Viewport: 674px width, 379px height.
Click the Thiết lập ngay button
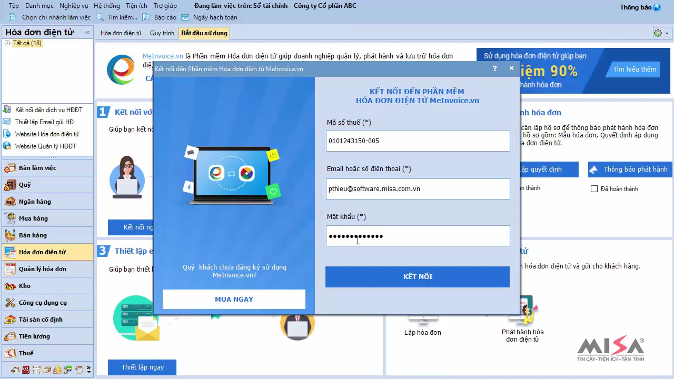142,367
